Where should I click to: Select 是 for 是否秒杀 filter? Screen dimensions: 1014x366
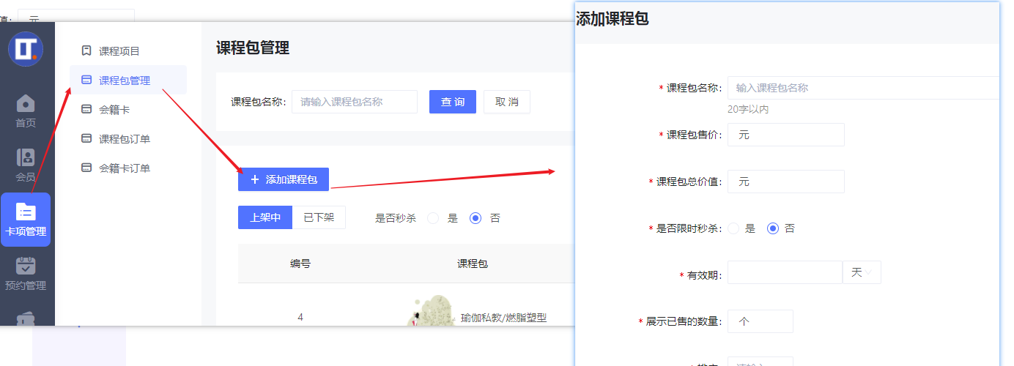[433, 218]
